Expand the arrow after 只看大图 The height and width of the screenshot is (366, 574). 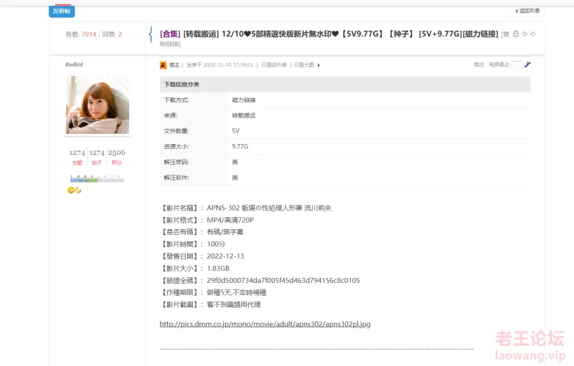(x=319, y=65)
